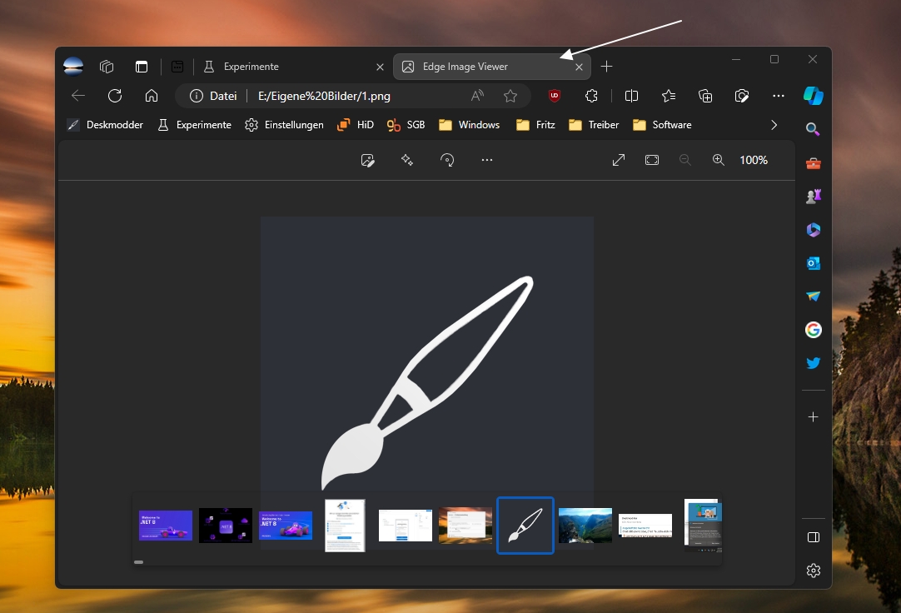The width and height of the screenshot is (901, 613).
Task: Open the uBlock Origin extension icon
Action: (555, 96)
